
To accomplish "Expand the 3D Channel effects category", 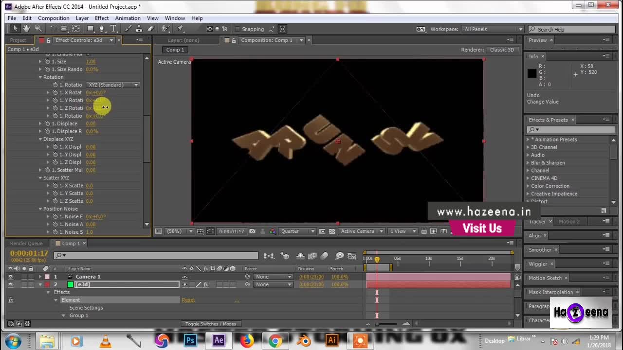I will [528, 147].
